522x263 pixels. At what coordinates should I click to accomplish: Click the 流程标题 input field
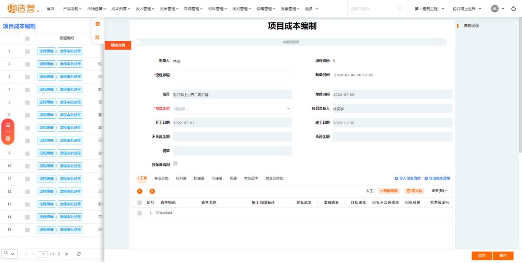pyautogui.click(x=234, y=75)
